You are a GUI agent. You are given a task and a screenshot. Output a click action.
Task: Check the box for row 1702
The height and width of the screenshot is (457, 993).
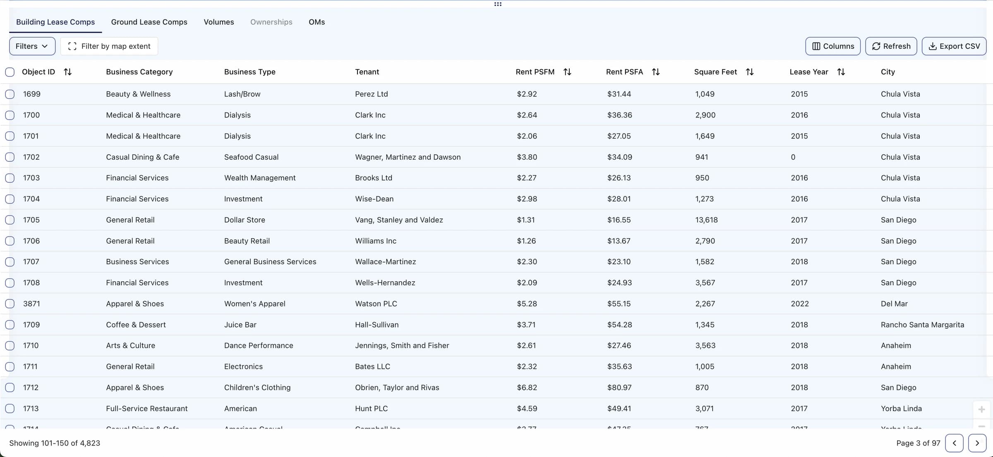10,157
